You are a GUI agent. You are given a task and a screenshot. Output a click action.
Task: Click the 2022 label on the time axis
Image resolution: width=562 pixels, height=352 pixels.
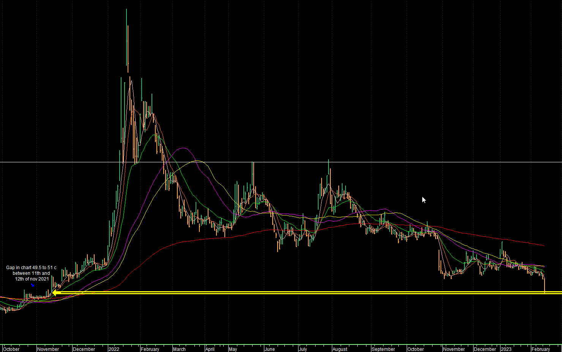pyautogui.click(x=114, y=349)
